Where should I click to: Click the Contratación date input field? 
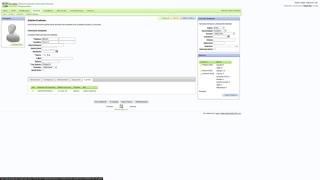220,36
